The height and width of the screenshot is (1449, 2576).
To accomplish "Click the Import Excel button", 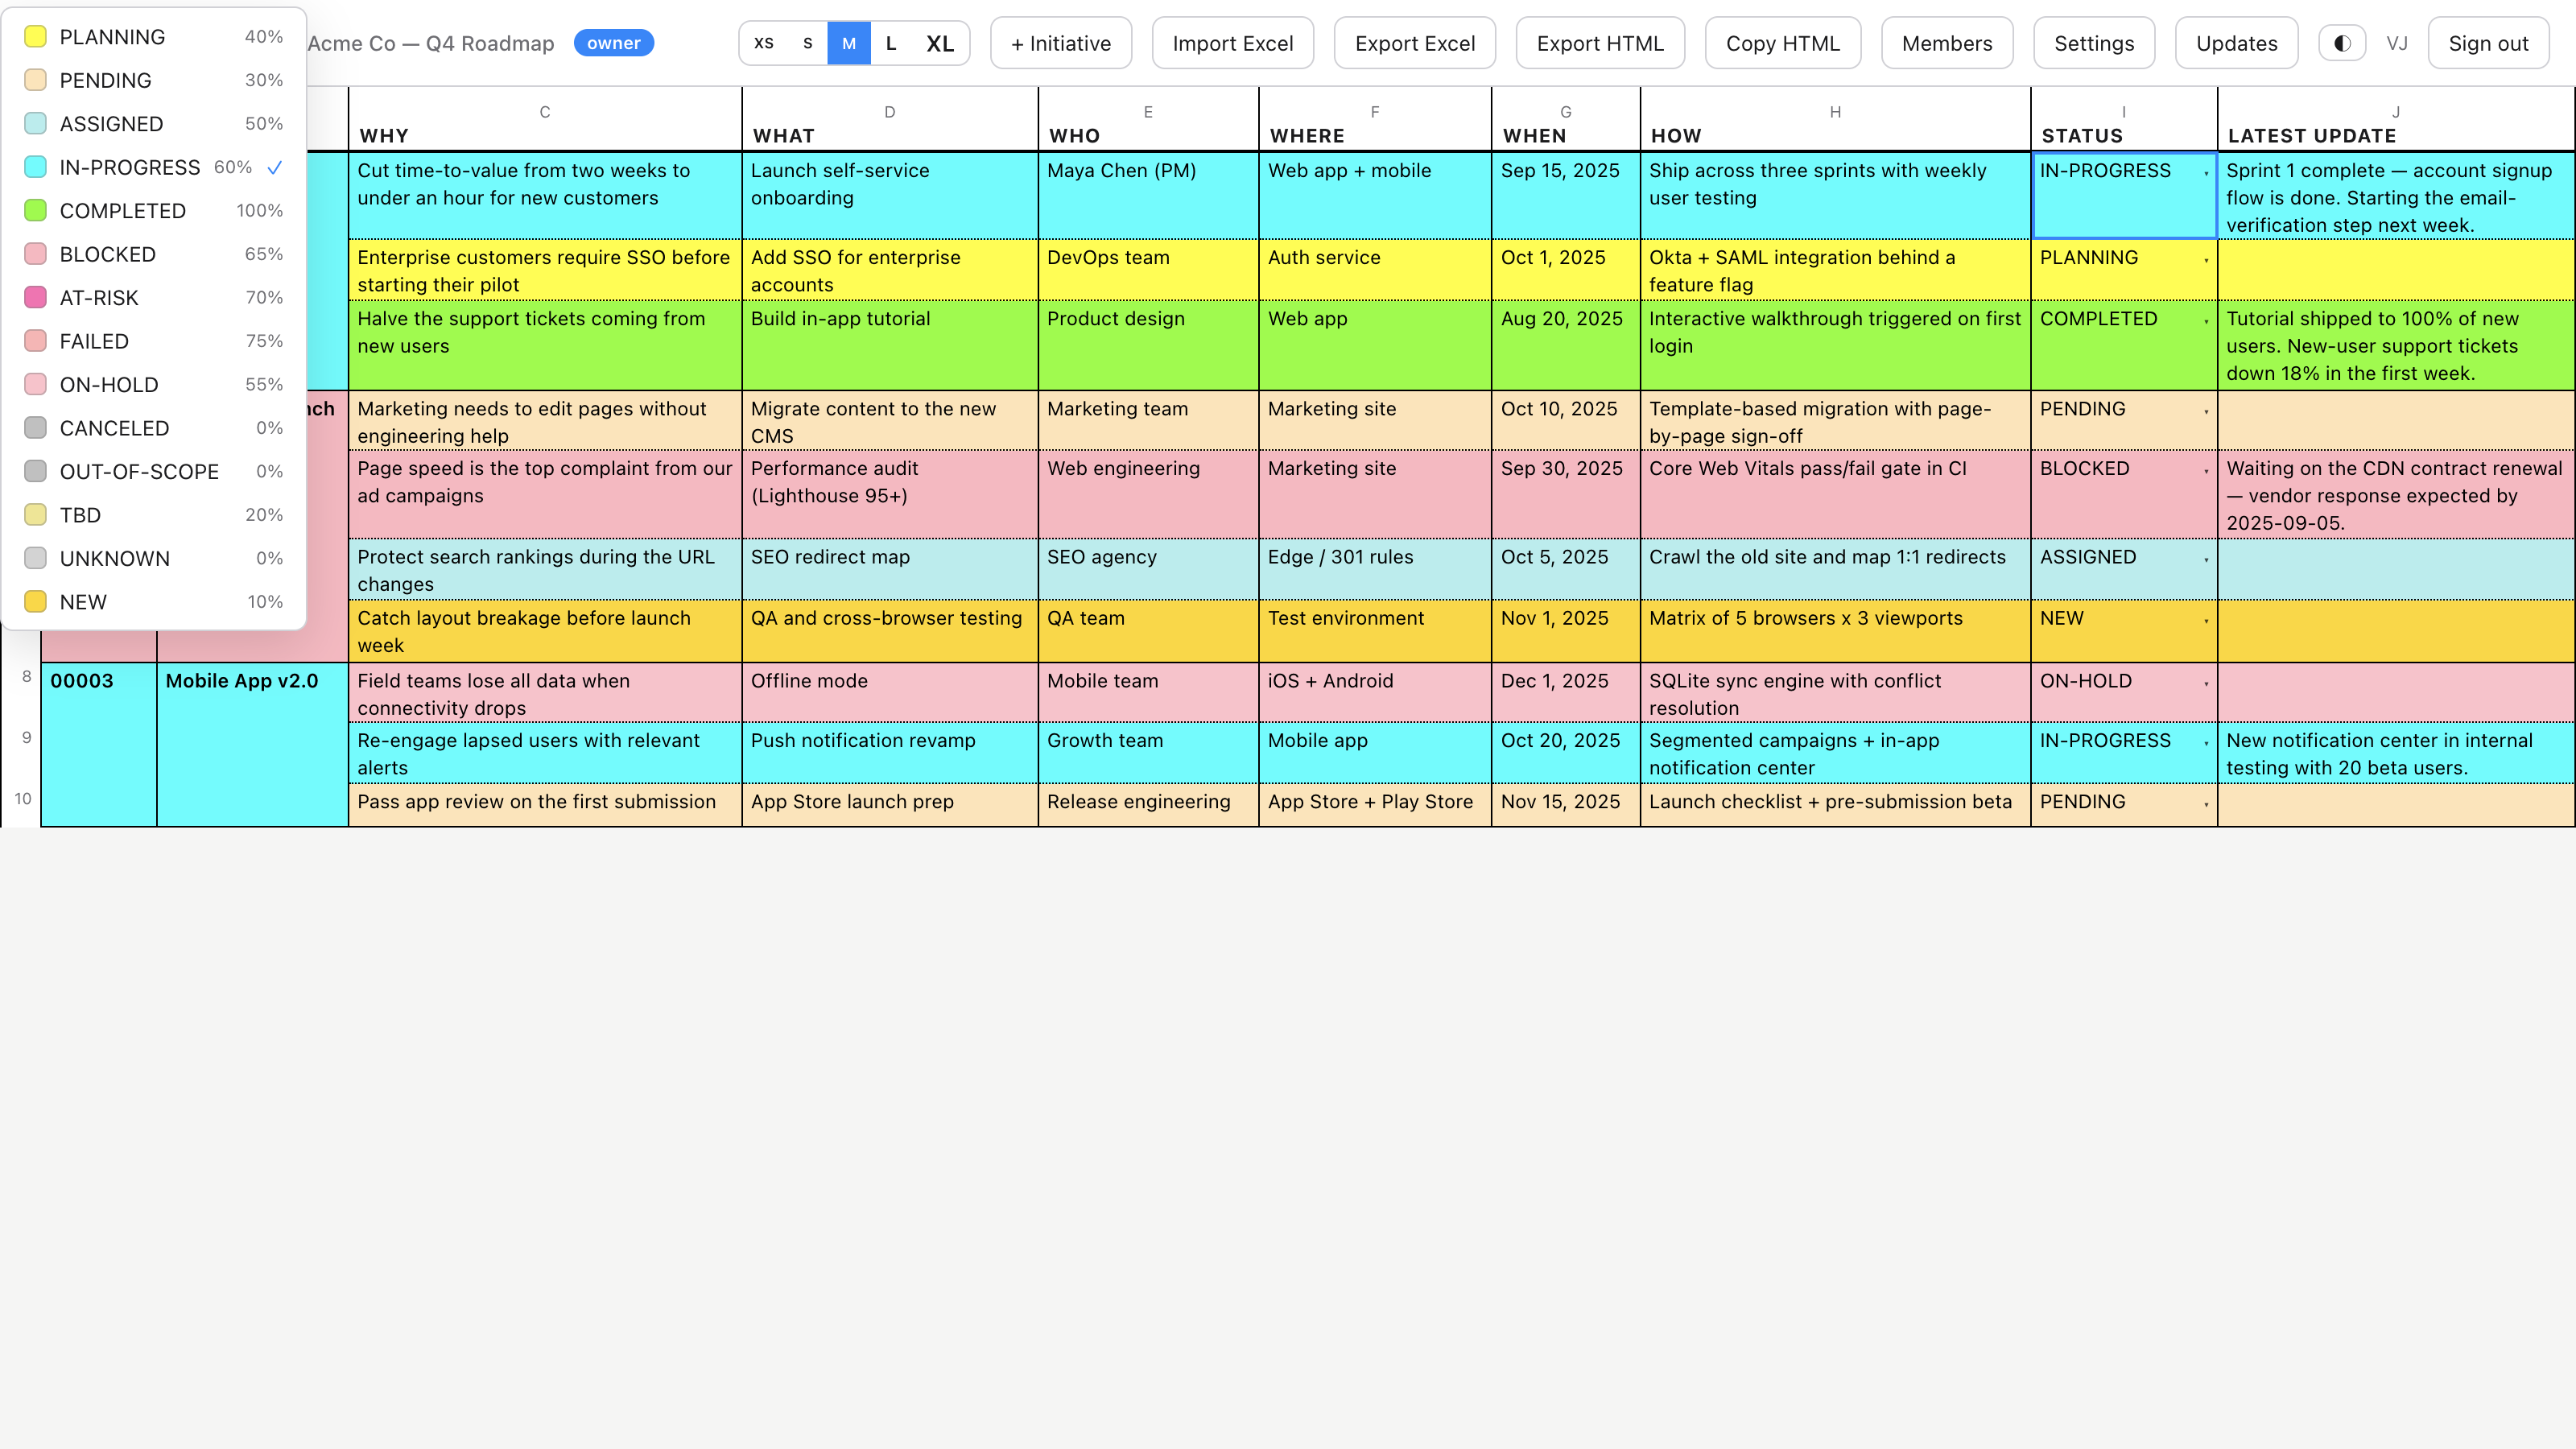I will click(1233, 43).
